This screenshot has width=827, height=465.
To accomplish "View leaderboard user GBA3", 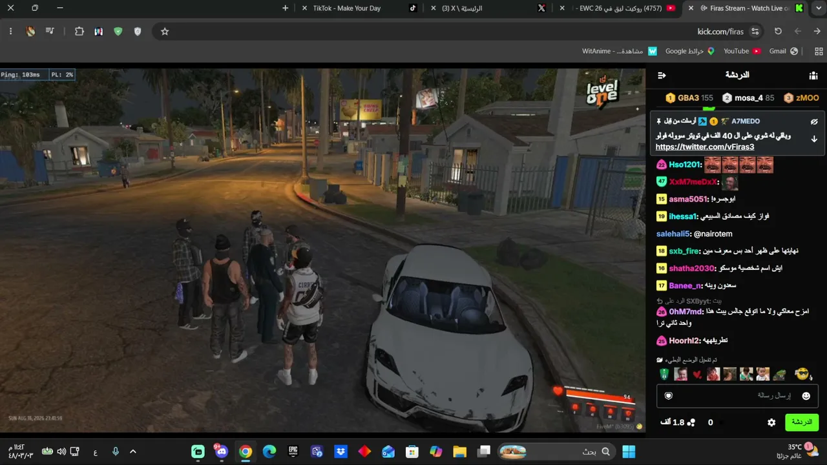I will click(689, 98).
